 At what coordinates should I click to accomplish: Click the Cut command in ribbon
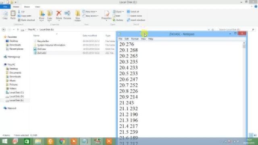[21, 12]
